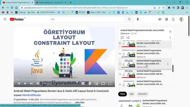190x107 pixels.
Task: Play the video
Action: (x=25, y=84)
